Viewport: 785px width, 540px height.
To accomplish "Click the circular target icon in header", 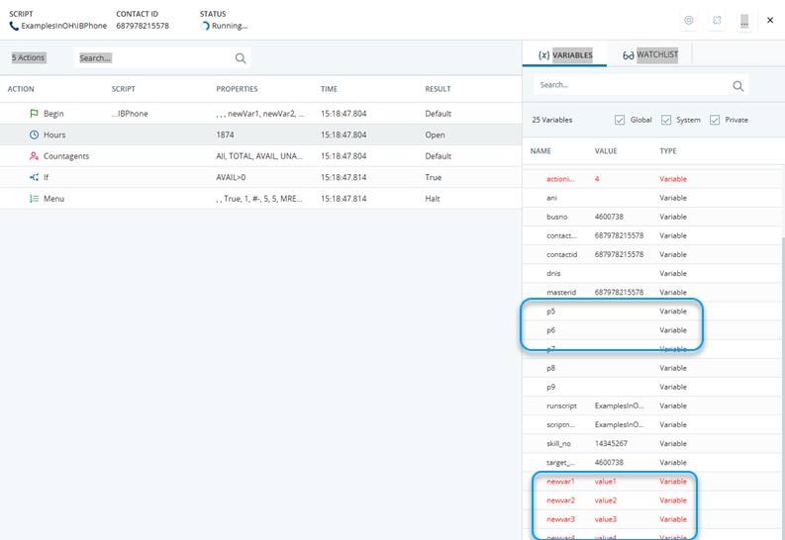I will (x=689, y=20).
